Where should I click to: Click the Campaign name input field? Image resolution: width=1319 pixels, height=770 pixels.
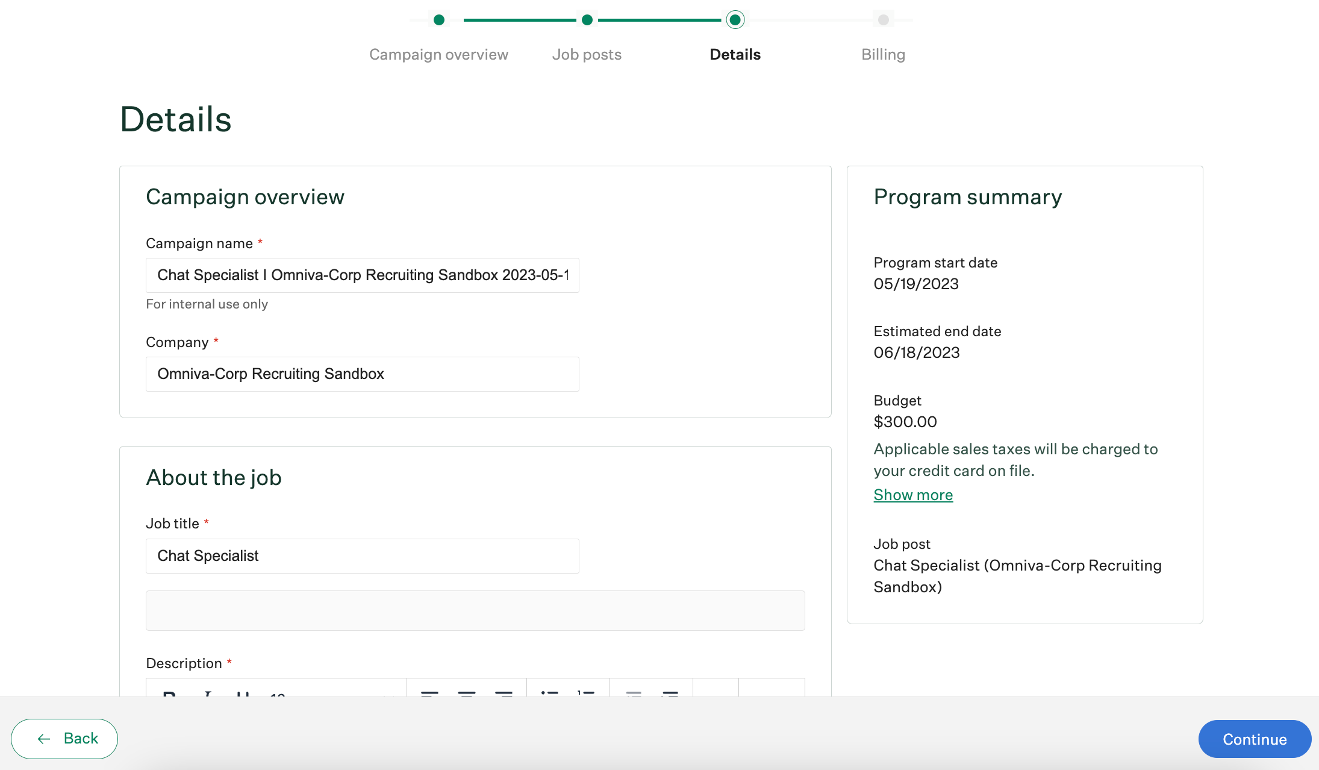pyautogui.click(x=363, y=274)
